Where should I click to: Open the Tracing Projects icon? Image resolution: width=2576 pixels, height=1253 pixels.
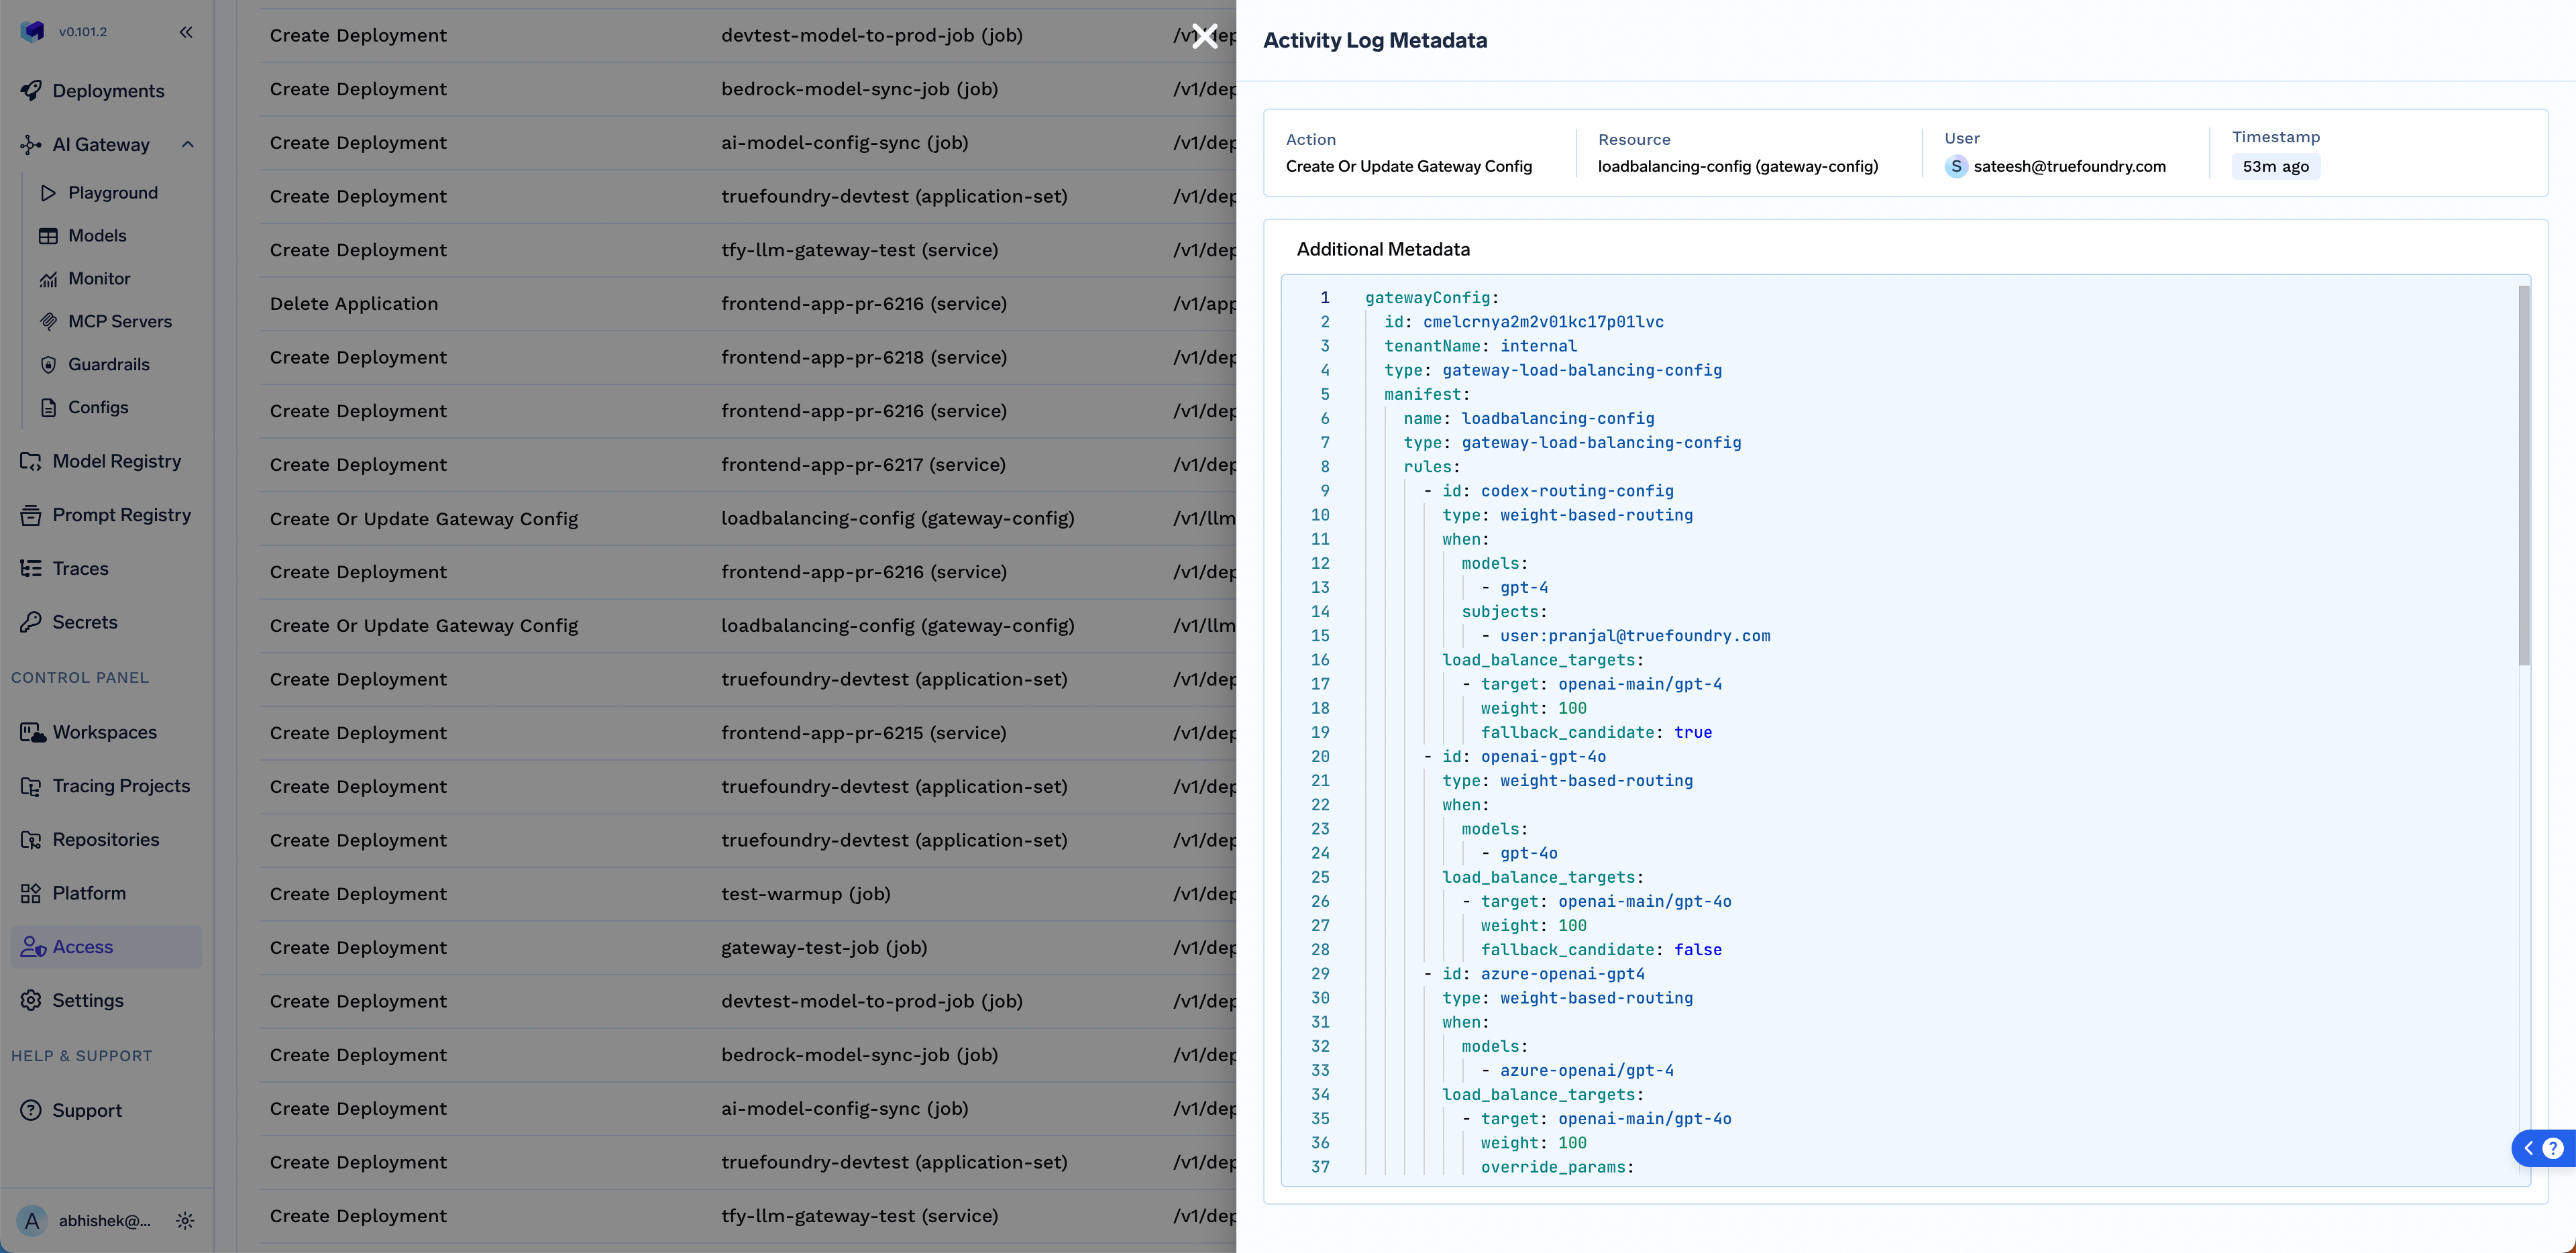pyautogui.click(x=31, y=786)
